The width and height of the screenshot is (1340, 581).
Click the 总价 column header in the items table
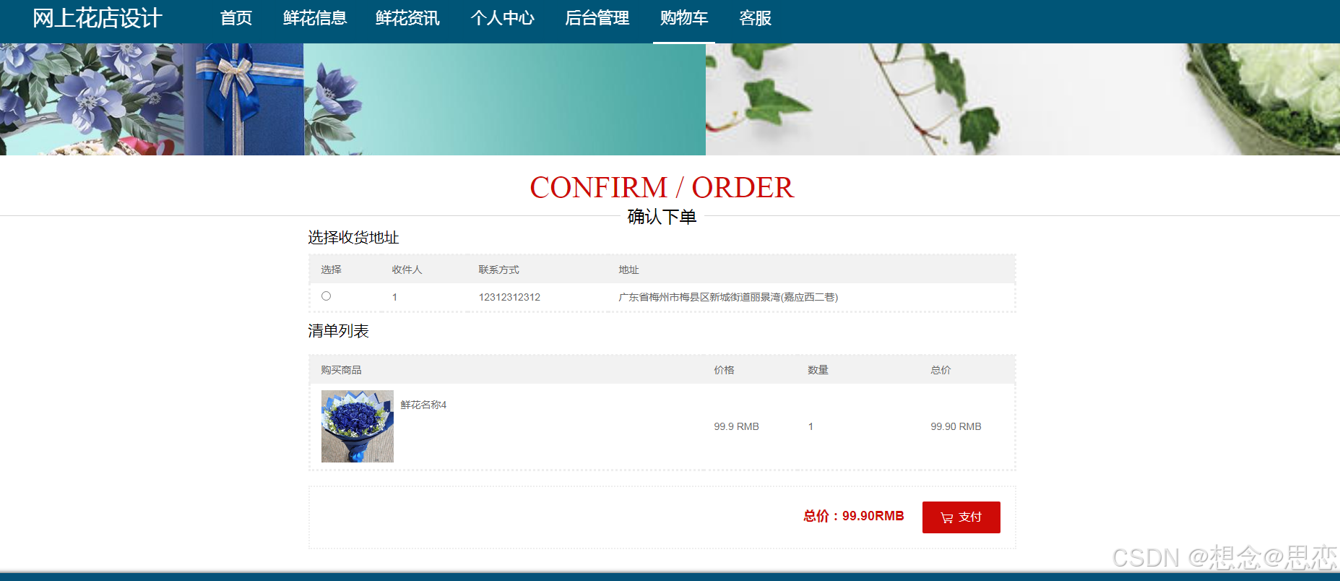(x=941, y=370)
